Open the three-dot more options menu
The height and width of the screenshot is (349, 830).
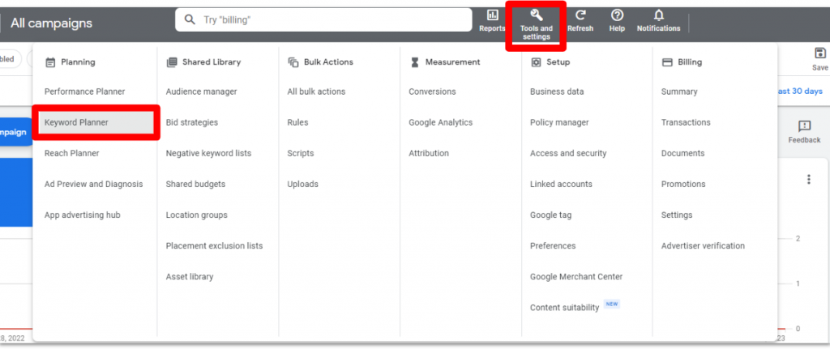[808, 180]
